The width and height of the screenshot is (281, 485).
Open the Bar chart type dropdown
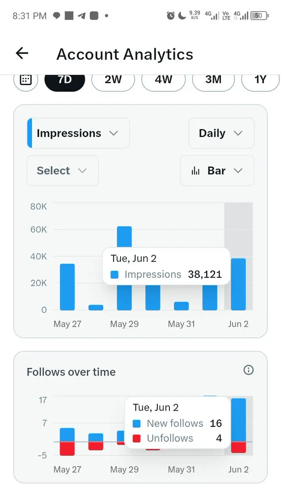(217, 171)
